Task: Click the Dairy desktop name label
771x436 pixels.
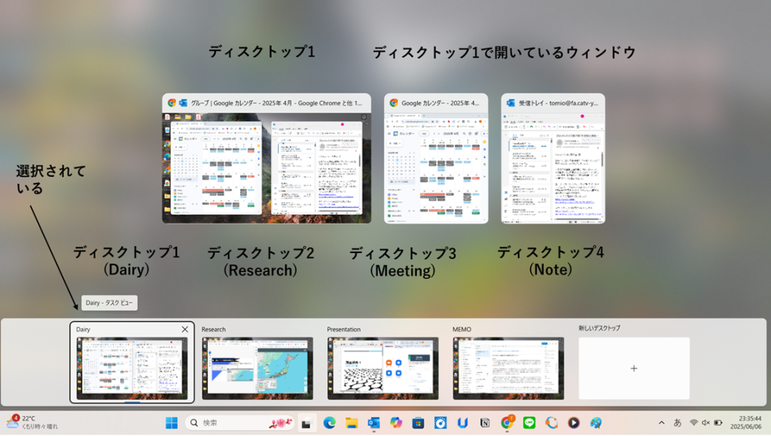Action: tap(83, 329)
